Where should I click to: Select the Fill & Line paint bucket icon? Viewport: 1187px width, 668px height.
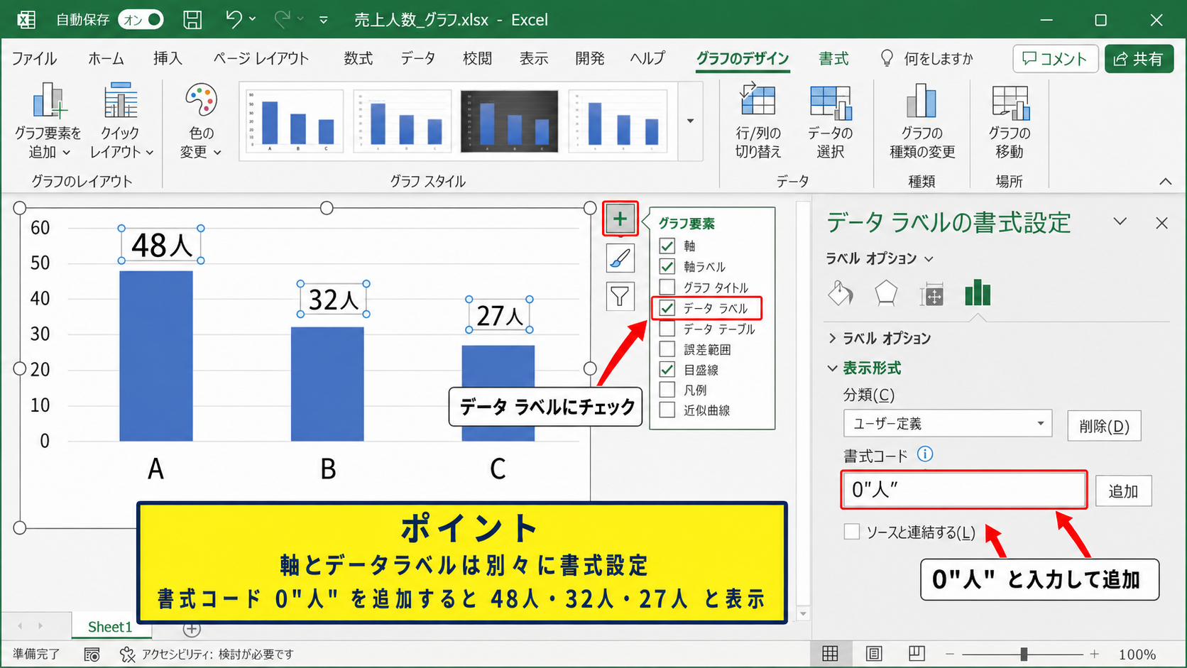tap(841, 293)
